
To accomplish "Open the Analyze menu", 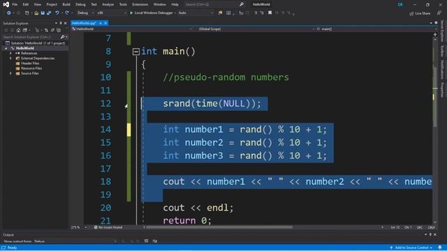I will coord(108,5).
